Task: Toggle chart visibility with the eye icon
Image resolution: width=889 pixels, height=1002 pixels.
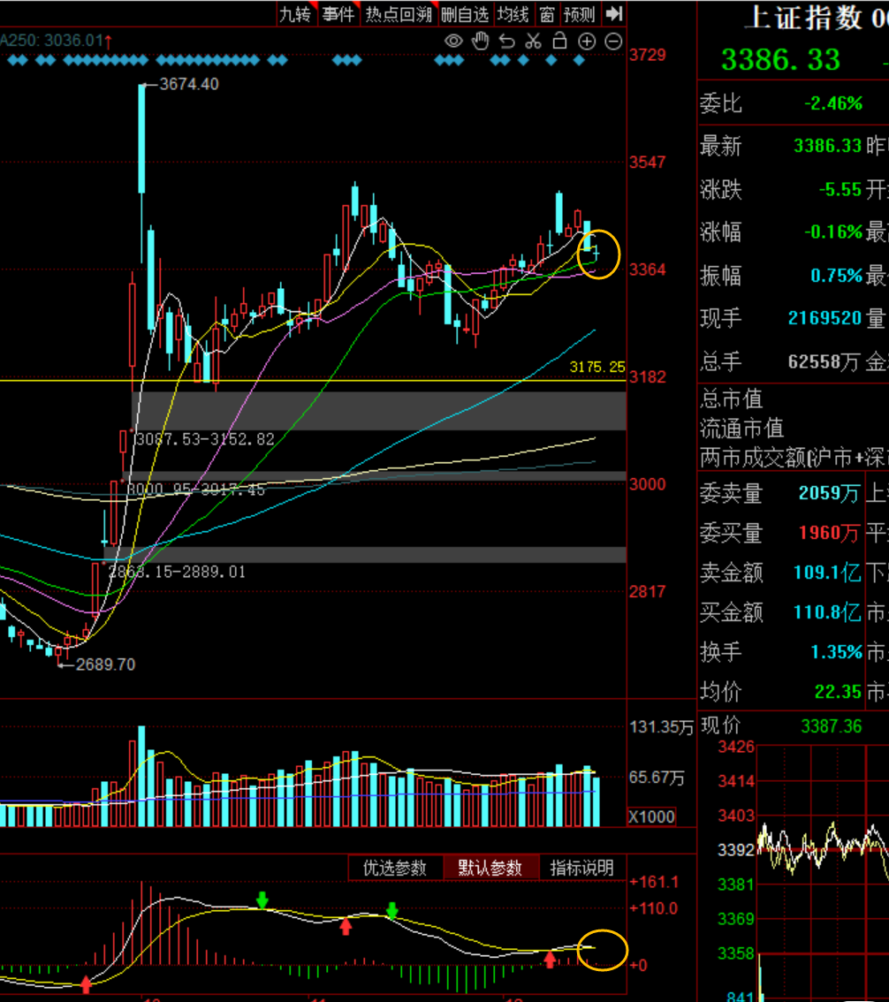Action: (x=453, y=42)
